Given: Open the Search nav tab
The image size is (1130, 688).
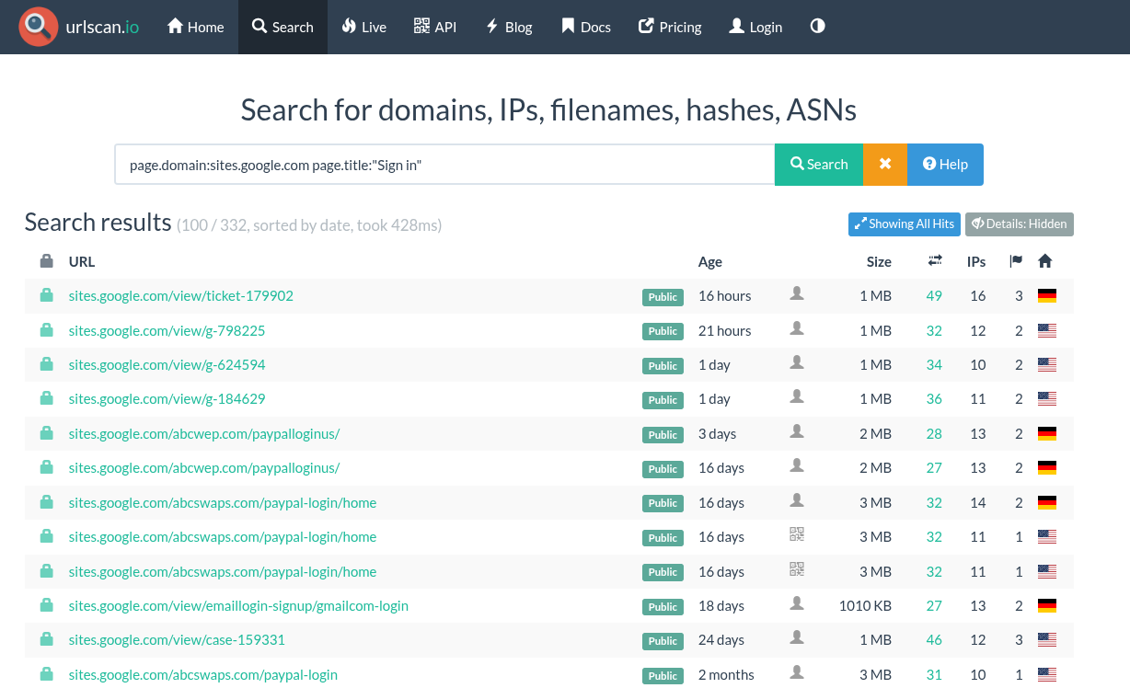Looking at the screenshot, I should pos(282,27).
